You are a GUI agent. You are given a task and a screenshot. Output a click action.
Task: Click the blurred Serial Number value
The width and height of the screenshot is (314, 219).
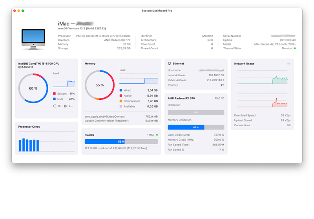tap(283, 36)
